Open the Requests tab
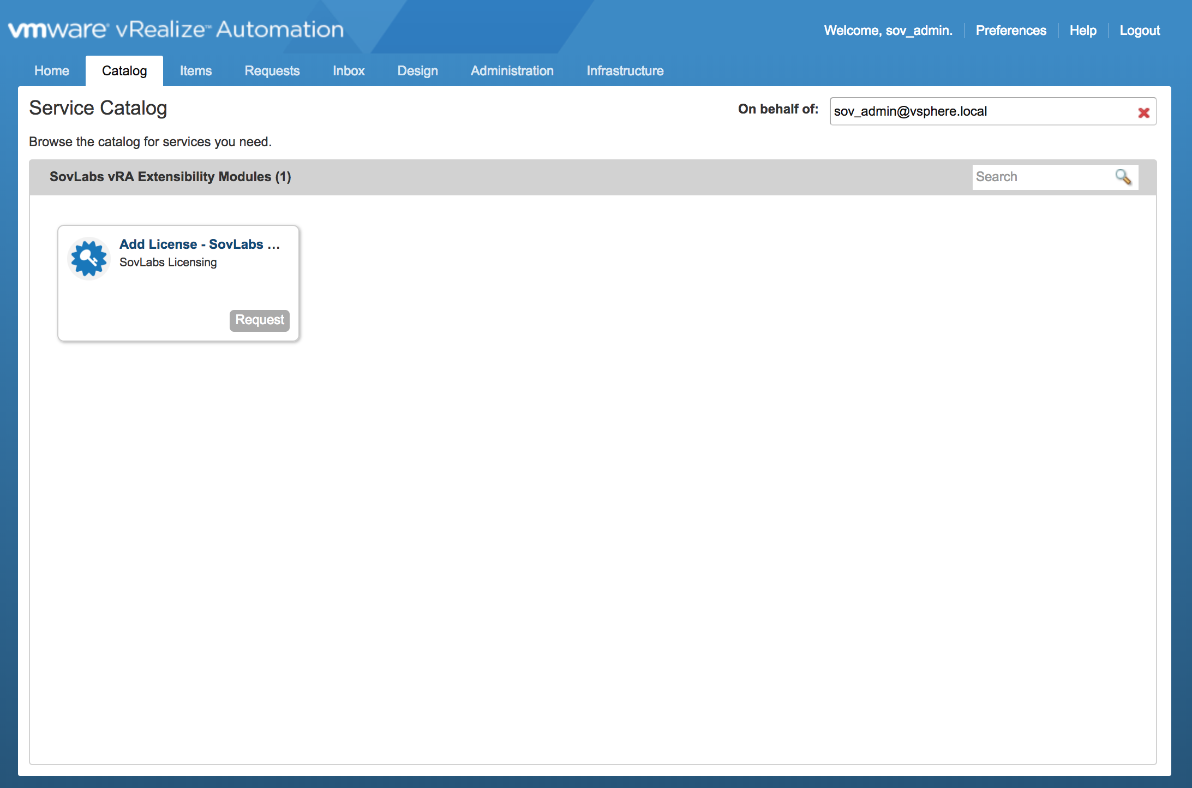This screenshot has width=1192, height=788. coord(272,71)
